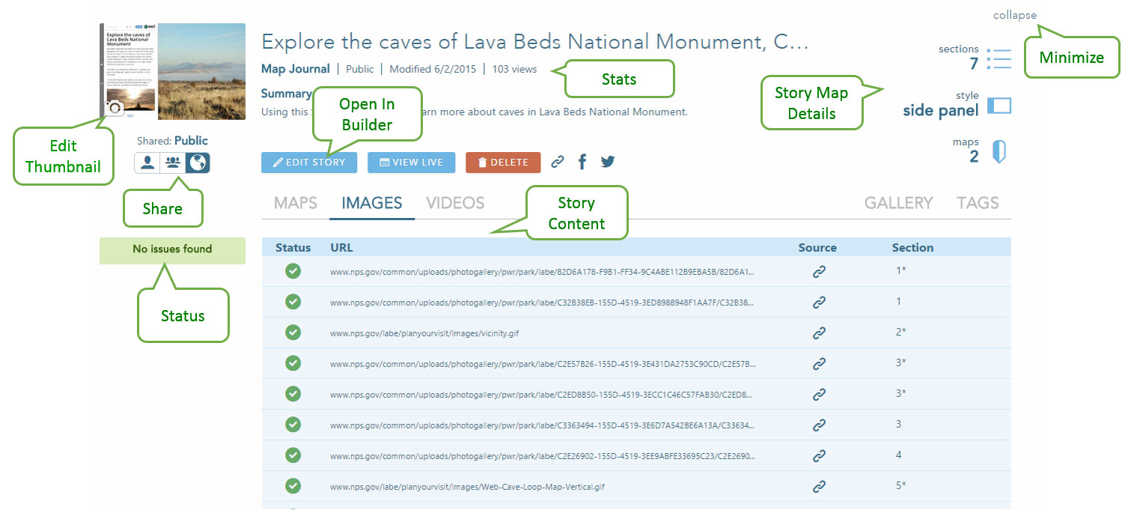
Task: Click the EDIT STORY button
Action: 309,163
